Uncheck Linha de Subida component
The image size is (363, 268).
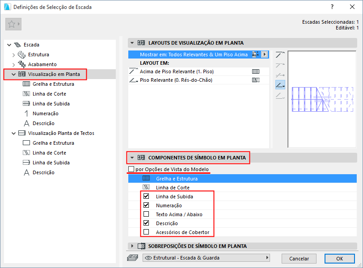coord(146,197)
